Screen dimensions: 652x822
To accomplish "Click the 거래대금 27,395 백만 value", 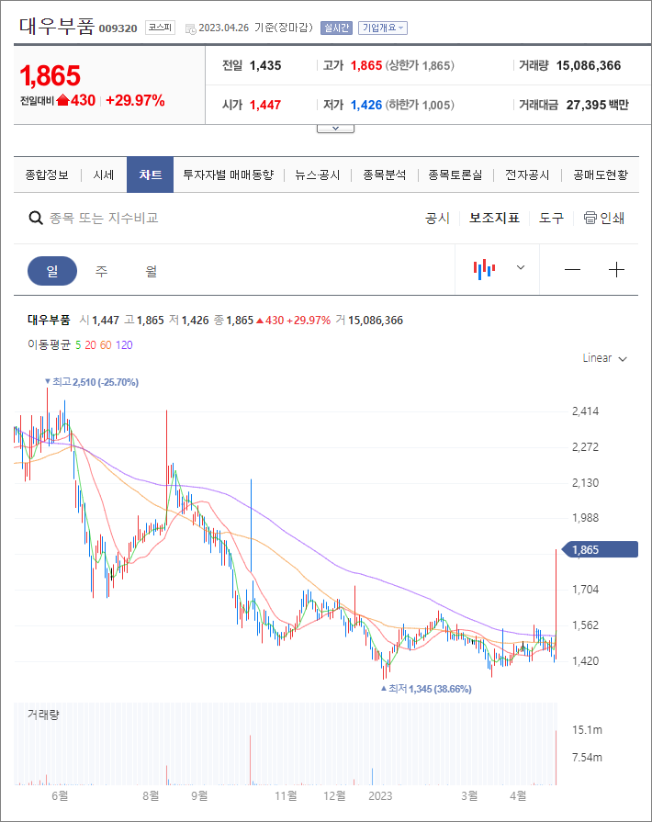I will tap(598, 105).
